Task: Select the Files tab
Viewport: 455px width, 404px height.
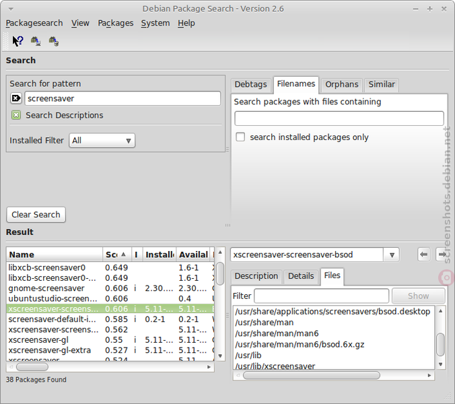Action: pyautogui.click(x=332, y=275)
